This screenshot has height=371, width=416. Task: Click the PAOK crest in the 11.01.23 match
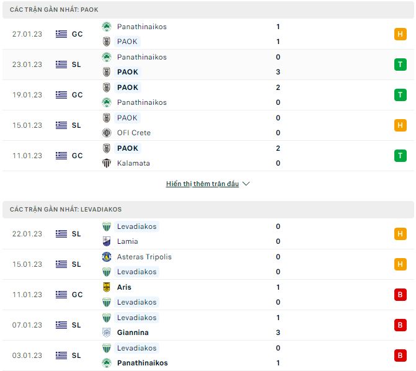(x=106, y=148)
